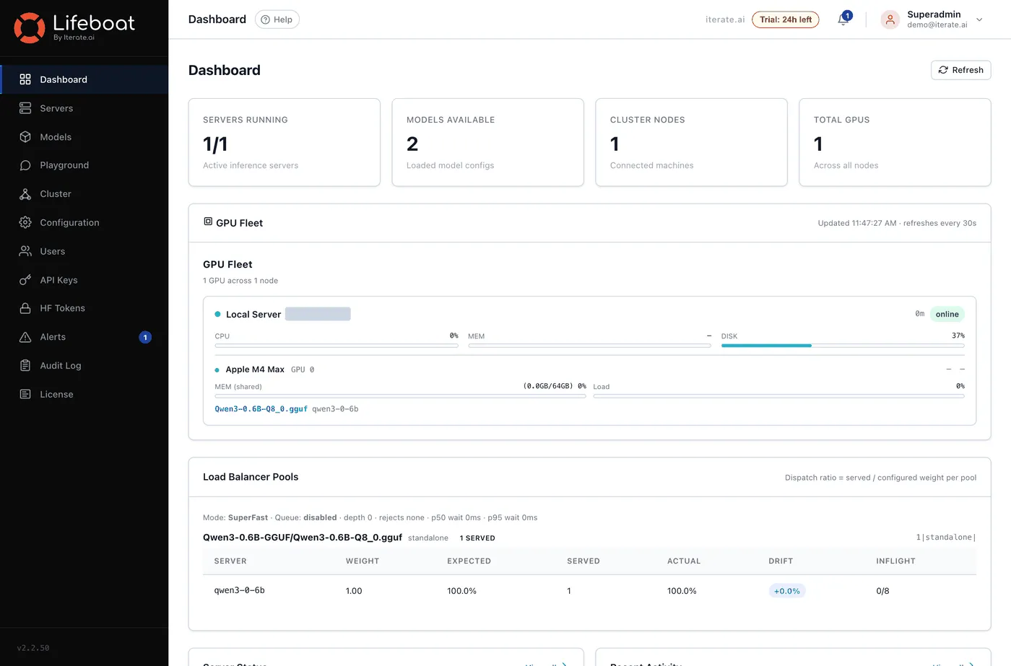Open the Help button
The height and width of the screenshot is (666, 1011).
click(277, 19)
